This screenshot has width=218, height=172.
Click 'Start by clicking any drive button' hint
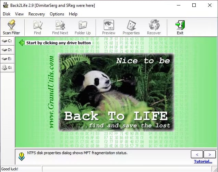[x=59, y=43]
